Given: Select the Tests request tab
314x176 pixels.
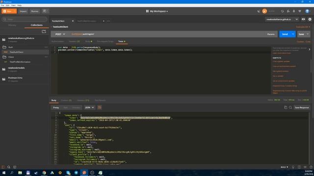Looking at the screenshot, I should pyautogui.click(x=122, y=41).
